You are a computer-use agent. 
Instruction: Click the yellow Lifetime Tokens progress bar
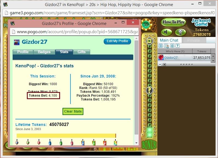66,136
